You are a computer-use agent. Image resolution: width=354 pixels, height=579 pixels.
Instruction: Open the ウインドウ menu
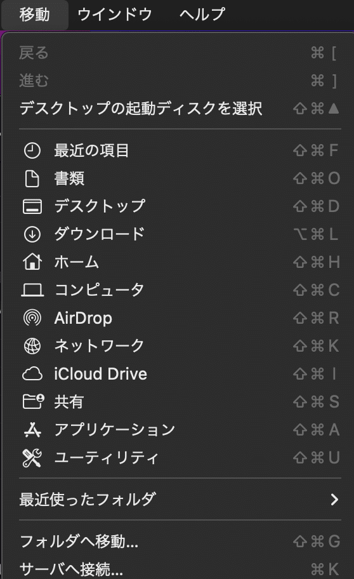click(115, 15)
